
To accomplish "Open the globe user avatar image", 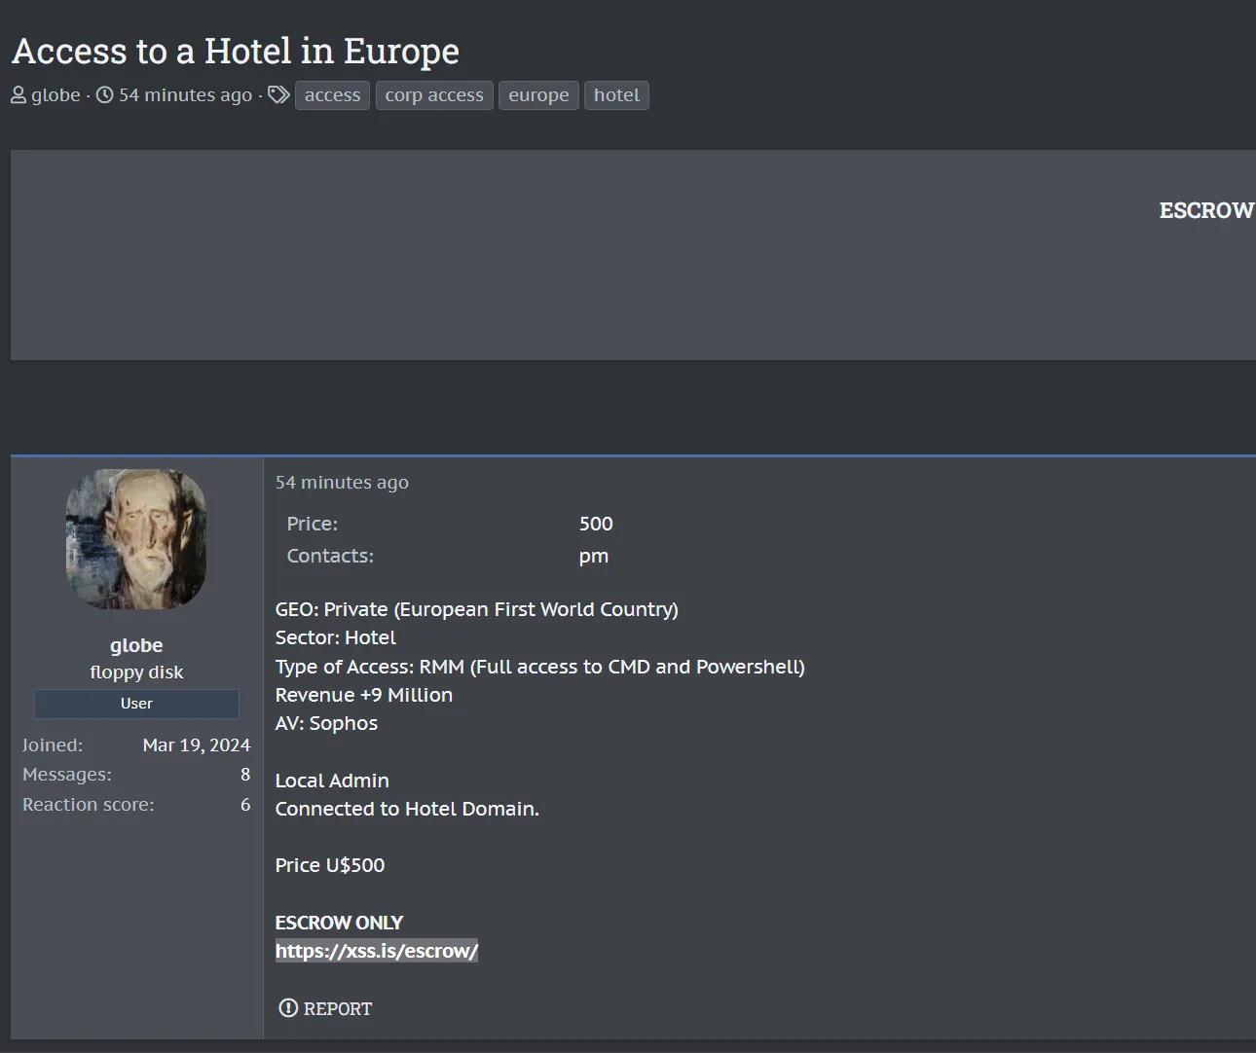I will click(136, 539).
